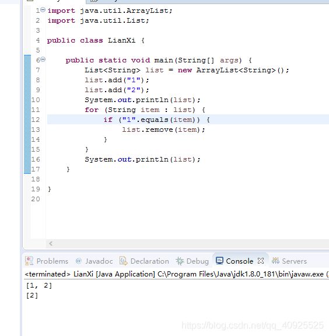Collapse the main method on line 6

coord(43,60)
